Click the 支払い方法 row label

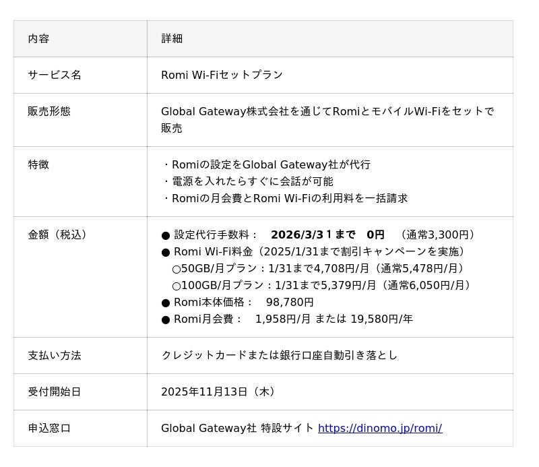(x=54, y=355)
